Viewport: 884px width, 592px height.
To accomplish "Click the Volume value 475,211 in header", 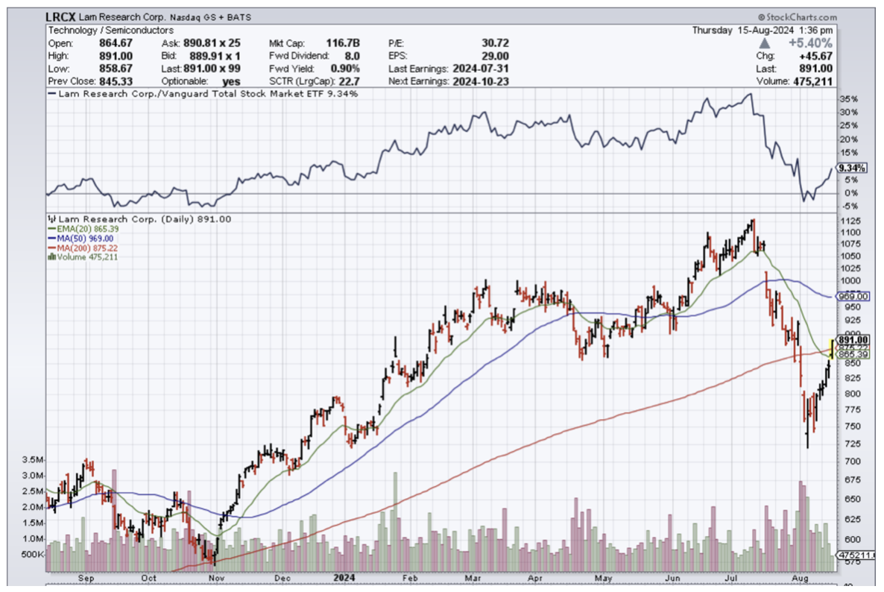I will tap(812, 81).
